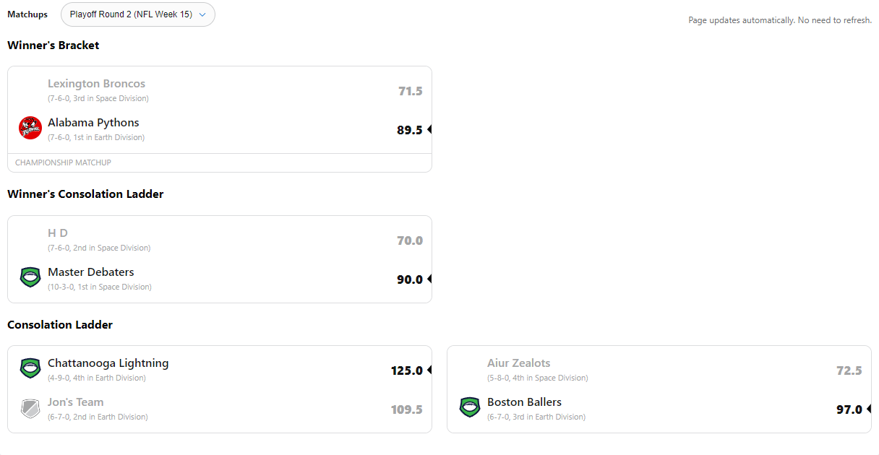Click the Master Debaters team logo
This screenshot has width=879, height=455.
pyautogui.click(x=30, y=277)
